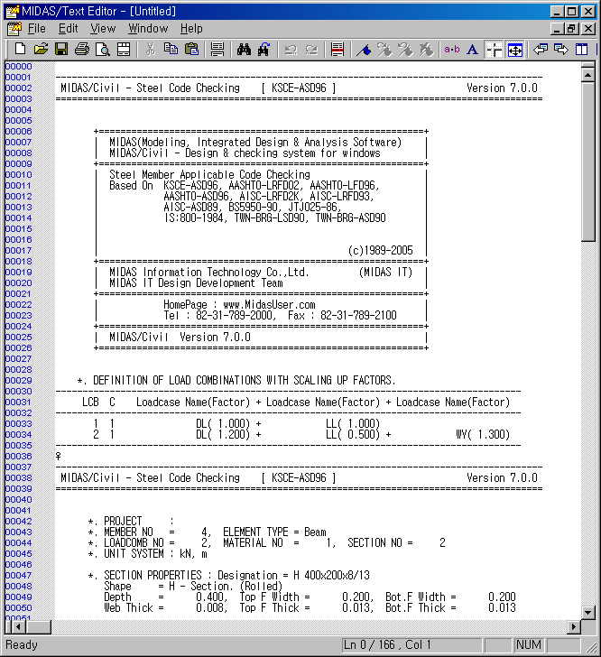Image resolution: width=601 pixels, height=657 pixels.
Task: Click the text lines icon before the binoculars
Action: tap(217, 50)
